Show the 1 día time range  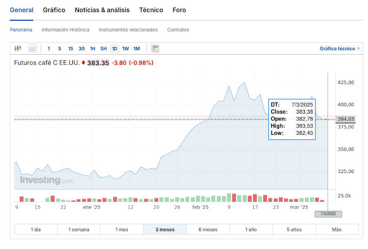pos(36,229)
